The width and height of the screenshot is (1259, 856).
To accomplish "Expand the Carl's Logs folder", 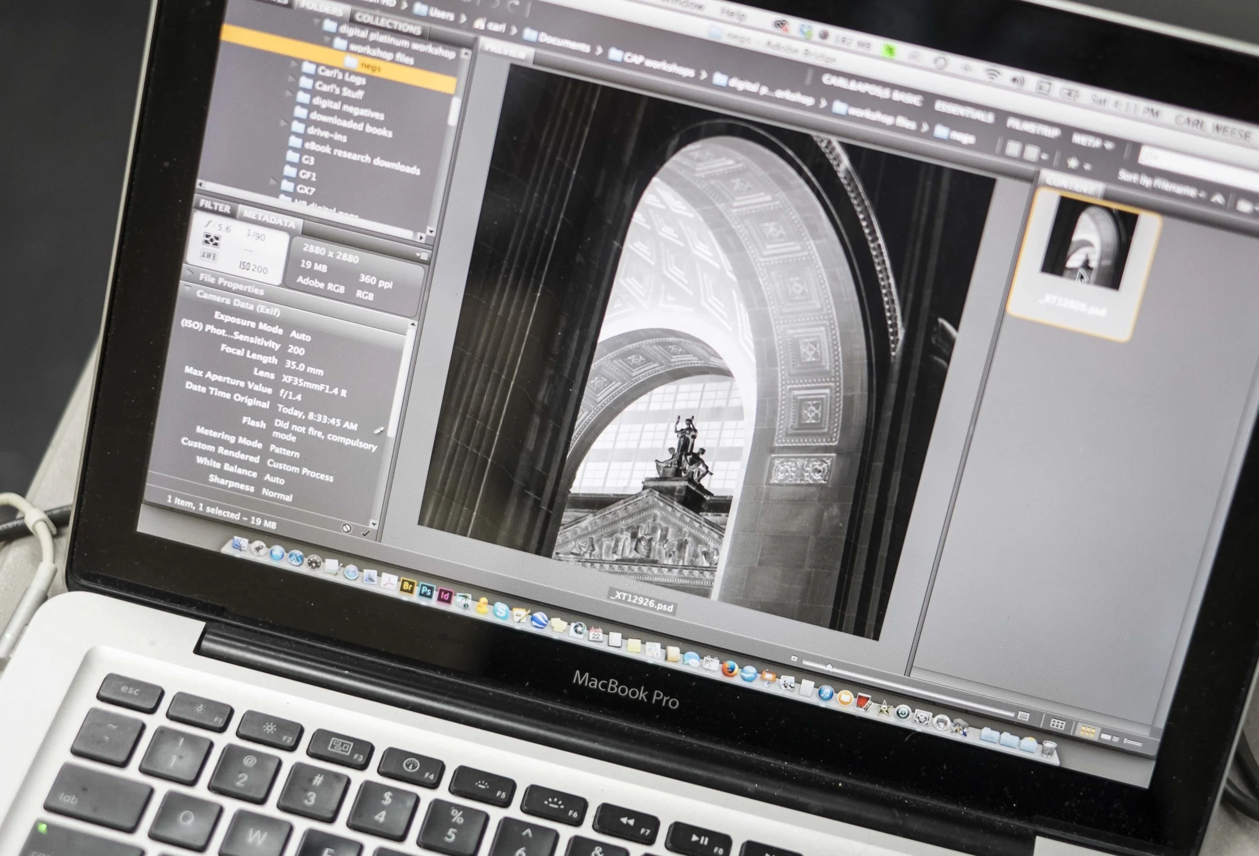I will point(294,64).
